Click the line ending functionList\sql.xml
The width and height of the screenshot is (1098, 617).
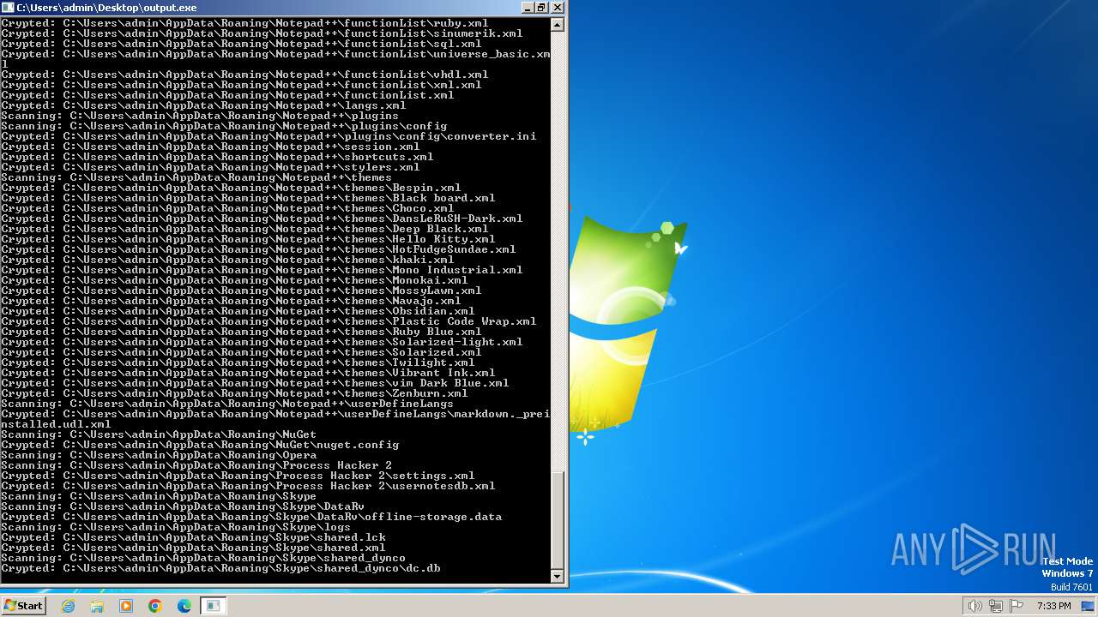(x=241, y=44)
